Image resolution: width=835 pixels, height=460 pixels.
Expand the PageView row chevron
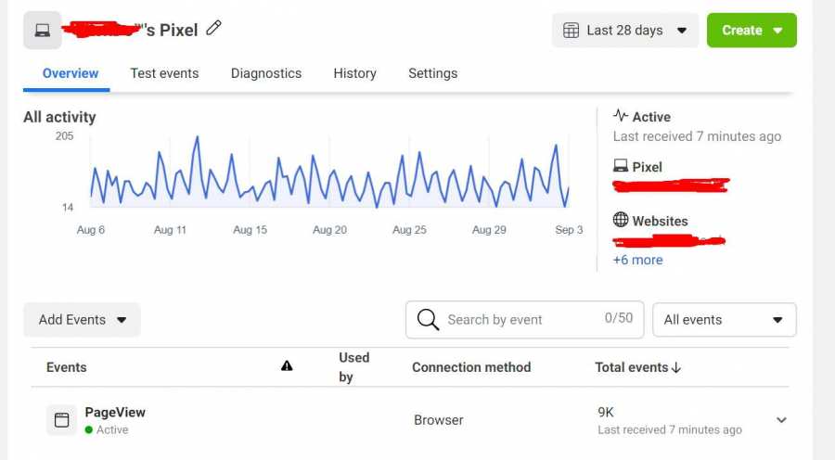pyautogui.click(x=781, y=420)
